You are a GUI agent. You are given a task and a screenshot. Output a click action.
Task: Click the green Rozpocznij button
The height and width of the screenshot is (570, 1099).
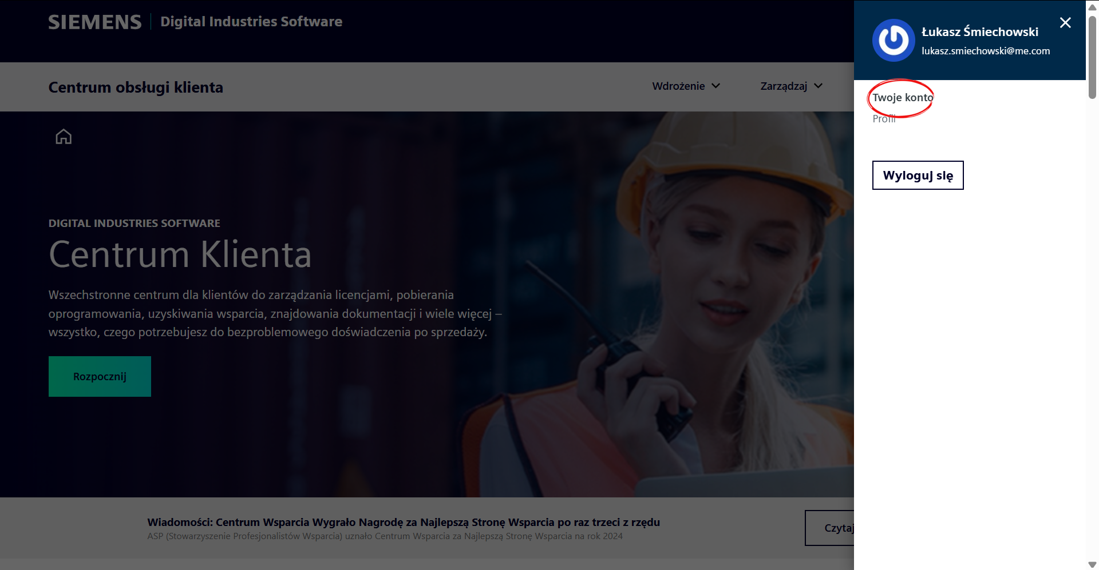coord(100,377)
